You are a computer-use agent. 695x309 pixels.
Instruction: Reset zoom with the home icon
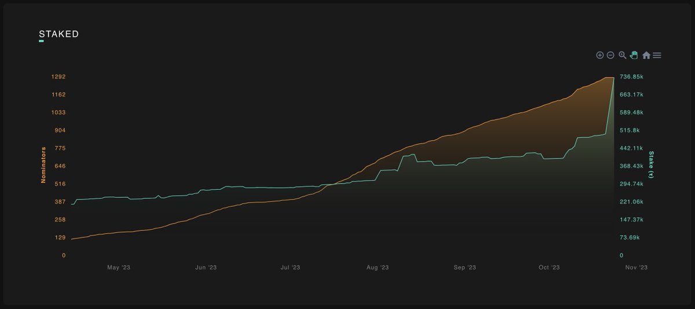pos(646,55)
